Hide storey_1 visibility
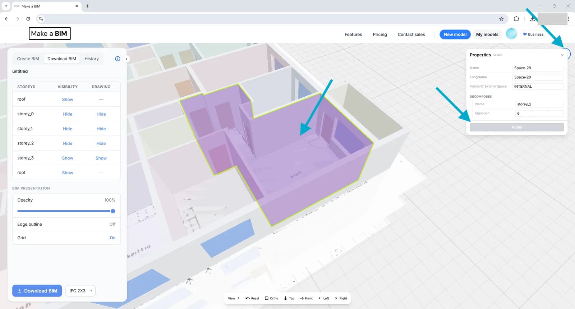575x309 pixels. 68,129
